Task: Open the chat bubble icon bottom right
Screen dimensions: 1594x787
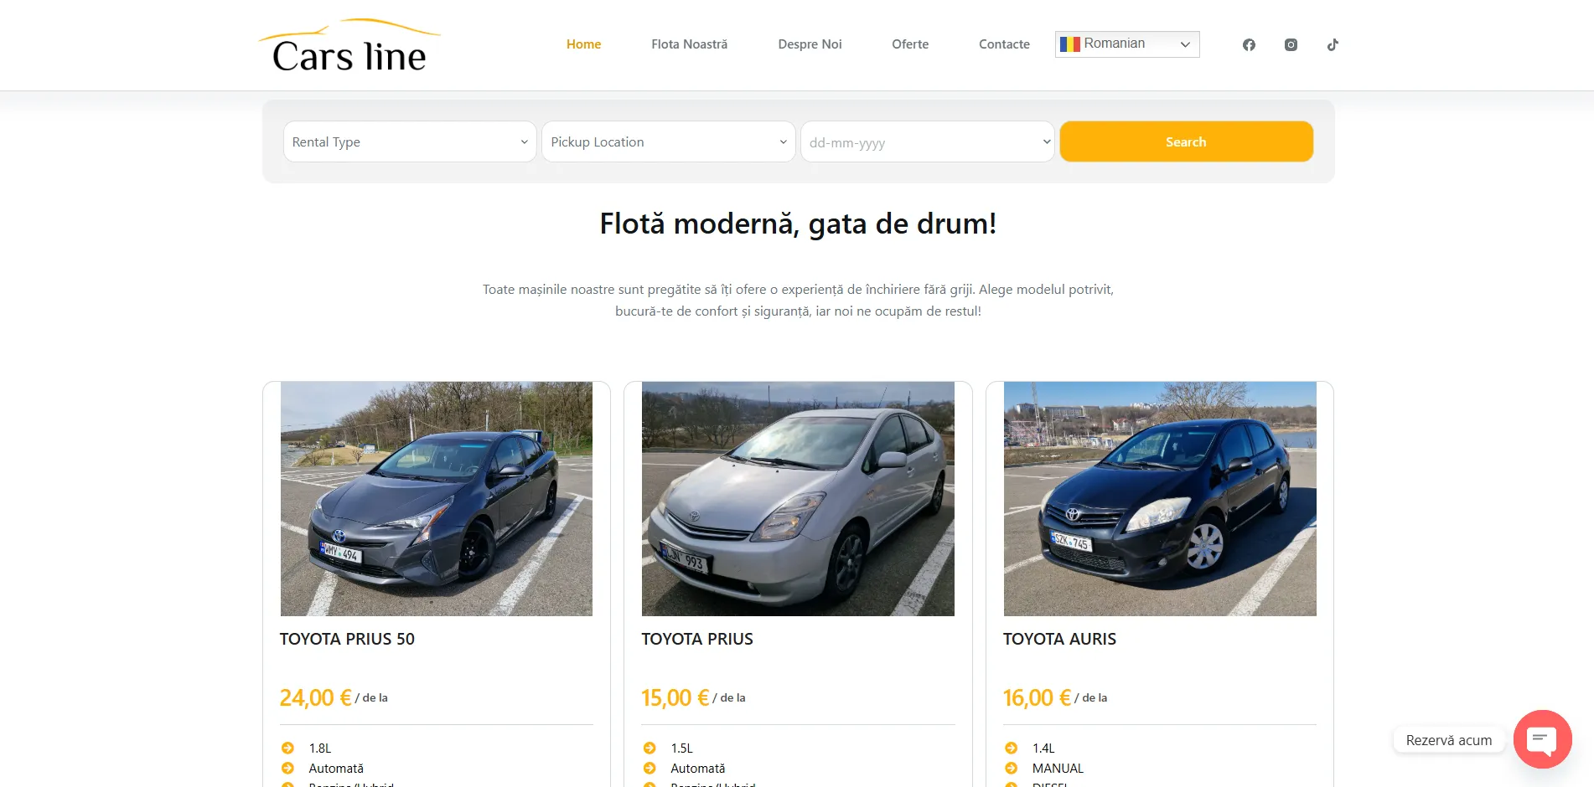Action: coord(1543,739)
